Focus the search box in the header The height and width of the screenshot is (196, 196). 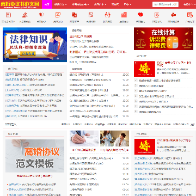point(166,4)
